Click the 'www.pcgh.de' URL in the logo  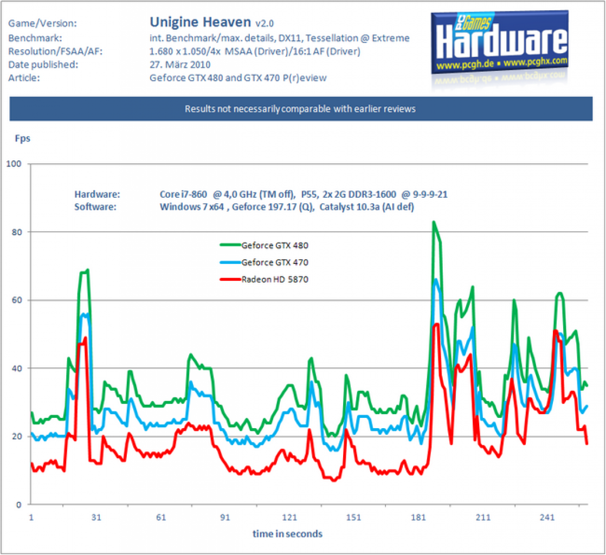coord(465,65)
